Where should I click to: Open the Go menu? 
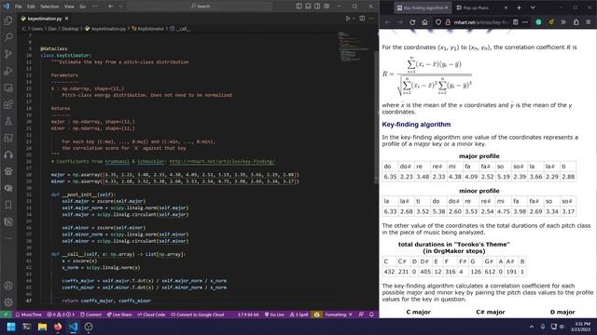83,7
